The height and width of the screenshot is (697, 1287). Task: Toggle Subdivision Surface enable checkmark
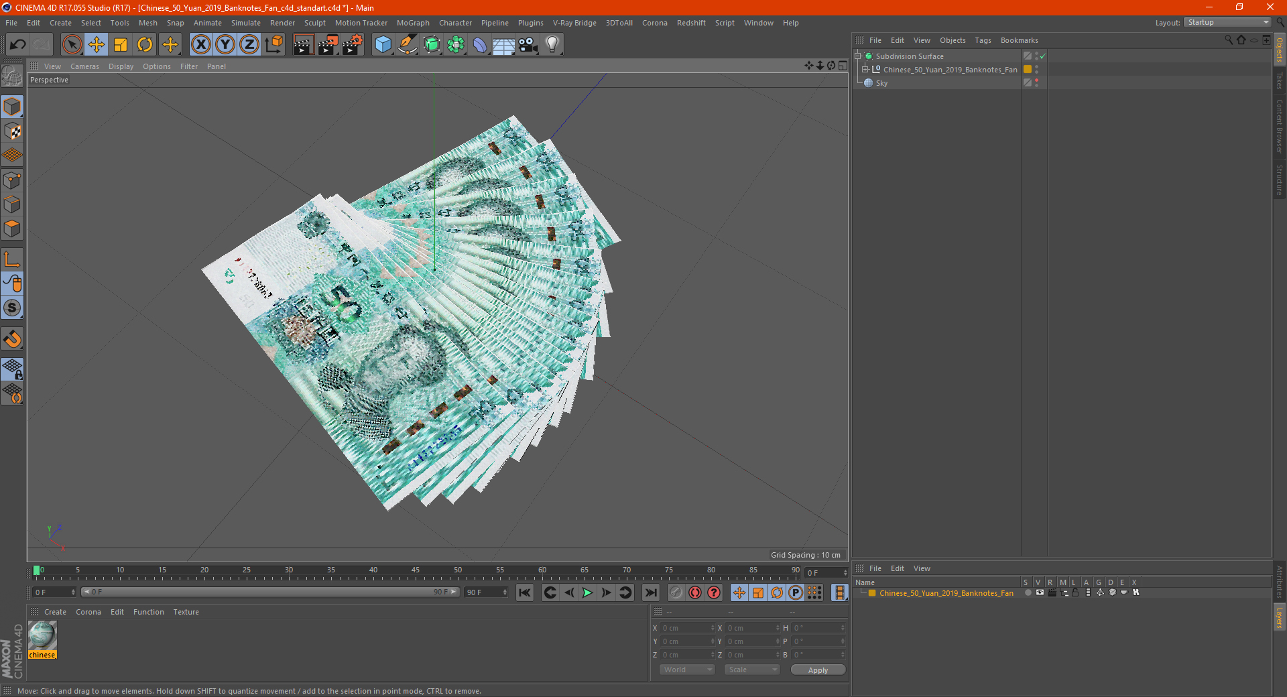[x=1042, y=56]
